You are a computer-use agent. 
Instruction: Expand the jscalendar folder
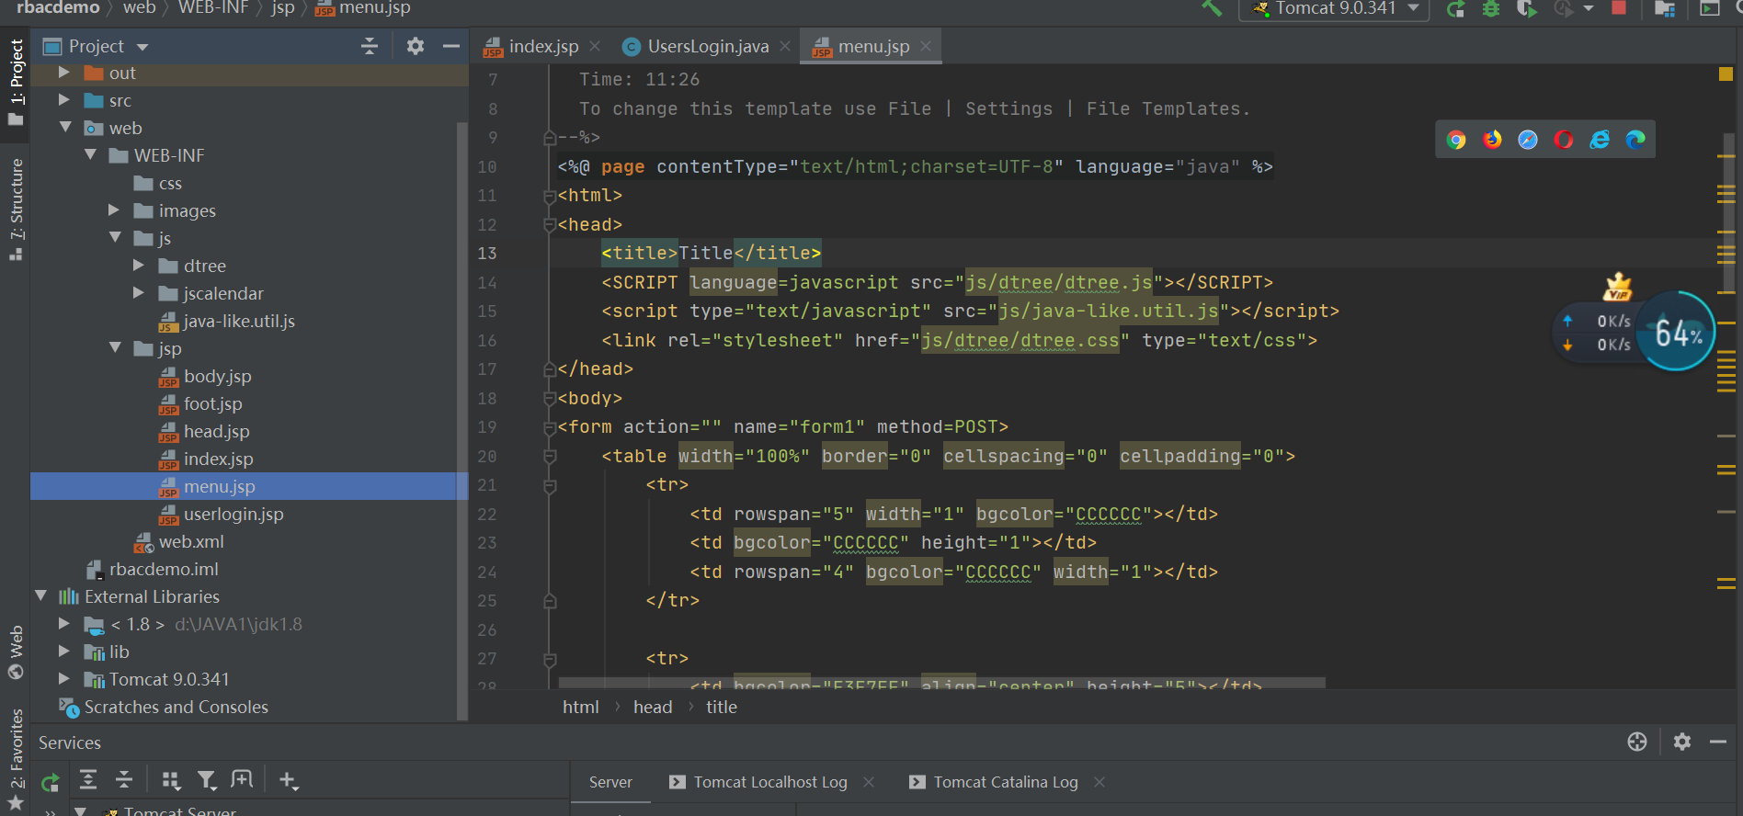coord(139,293)
